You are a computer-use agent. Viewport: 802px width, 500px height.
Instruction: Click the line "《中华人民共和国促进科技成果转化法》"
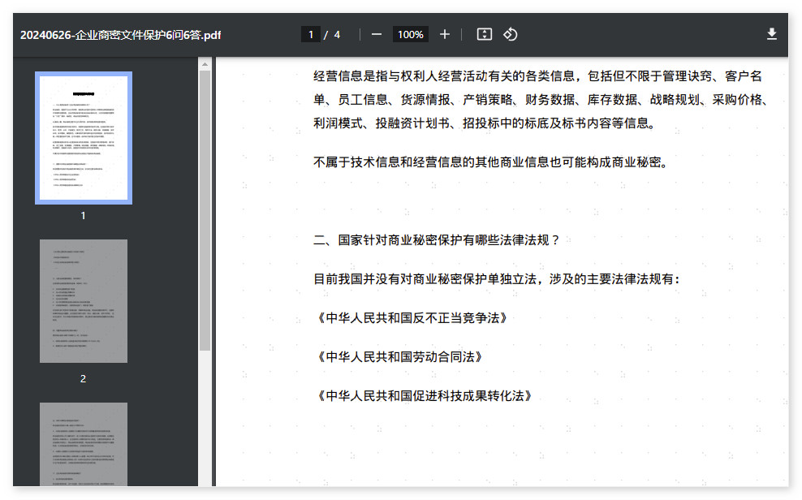tap(425, 396)
